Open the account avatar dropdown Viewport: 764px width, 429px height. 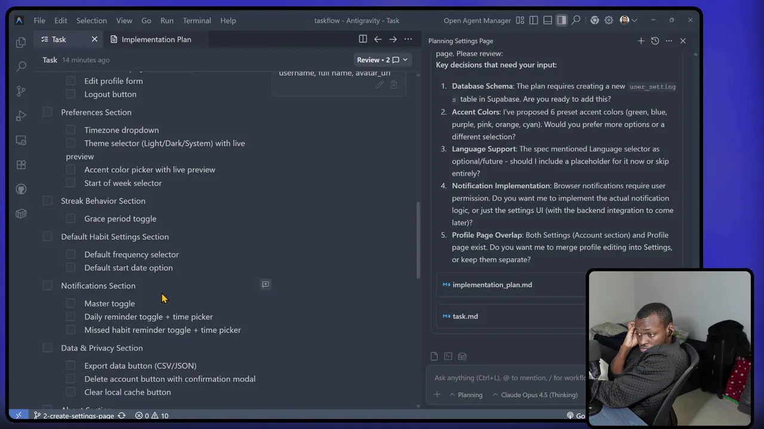pyautogui.click(x=628, y=20)
